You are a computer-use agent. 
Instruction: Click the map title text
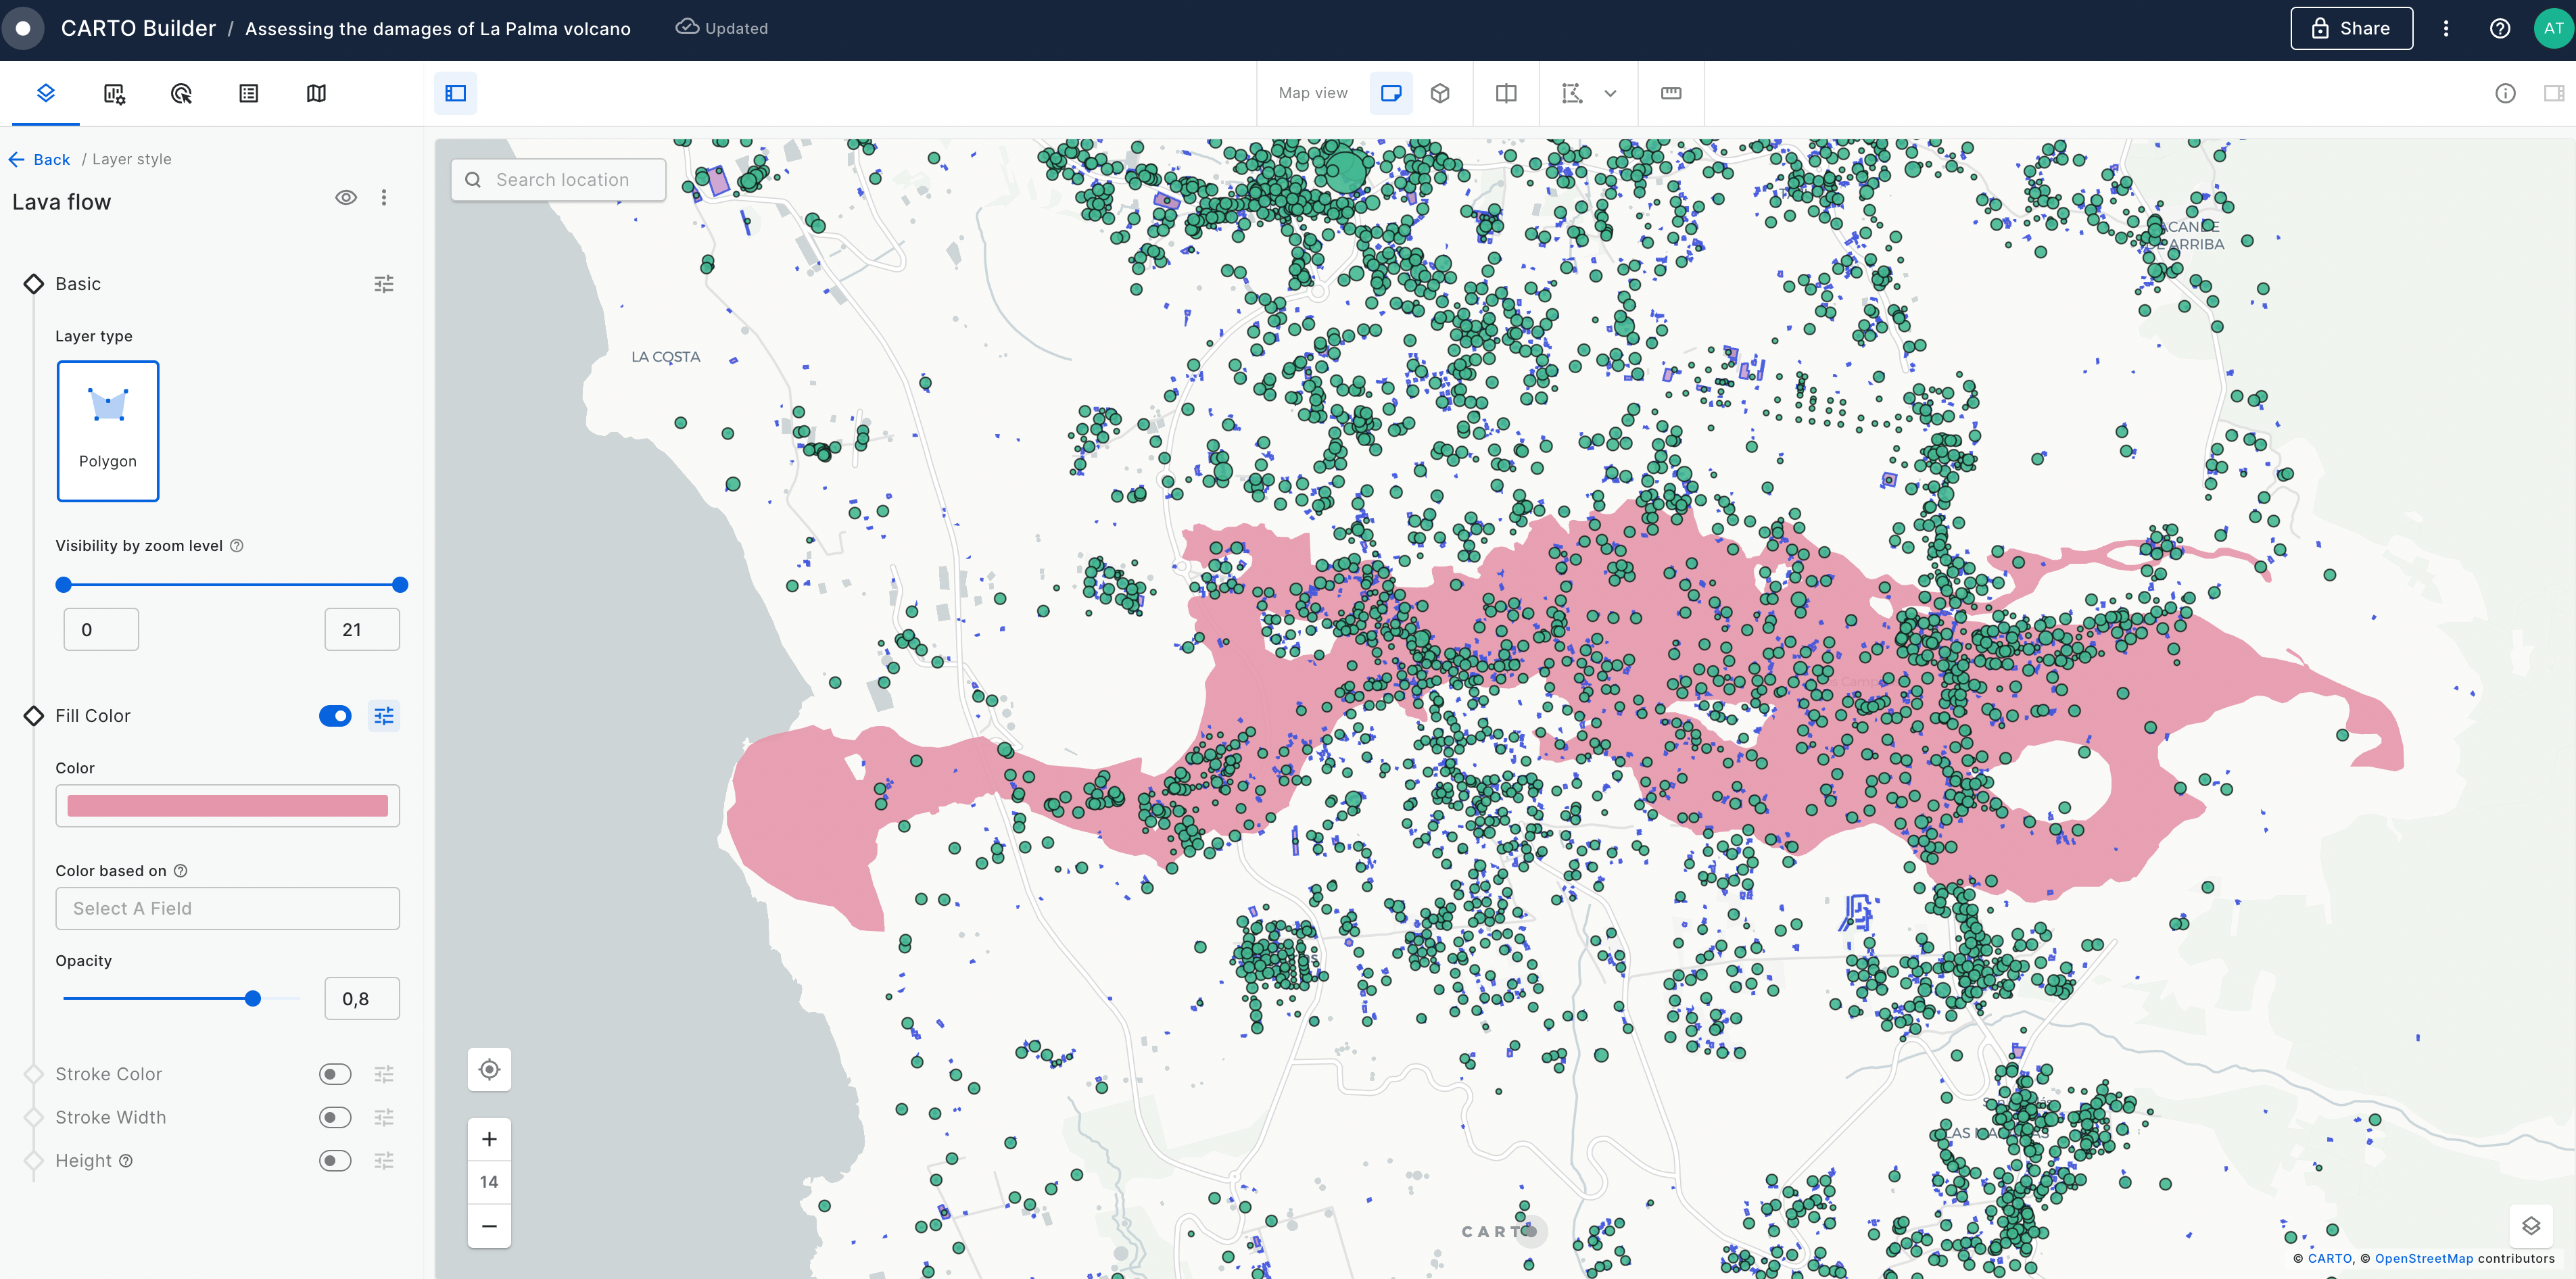coord(438,28)
